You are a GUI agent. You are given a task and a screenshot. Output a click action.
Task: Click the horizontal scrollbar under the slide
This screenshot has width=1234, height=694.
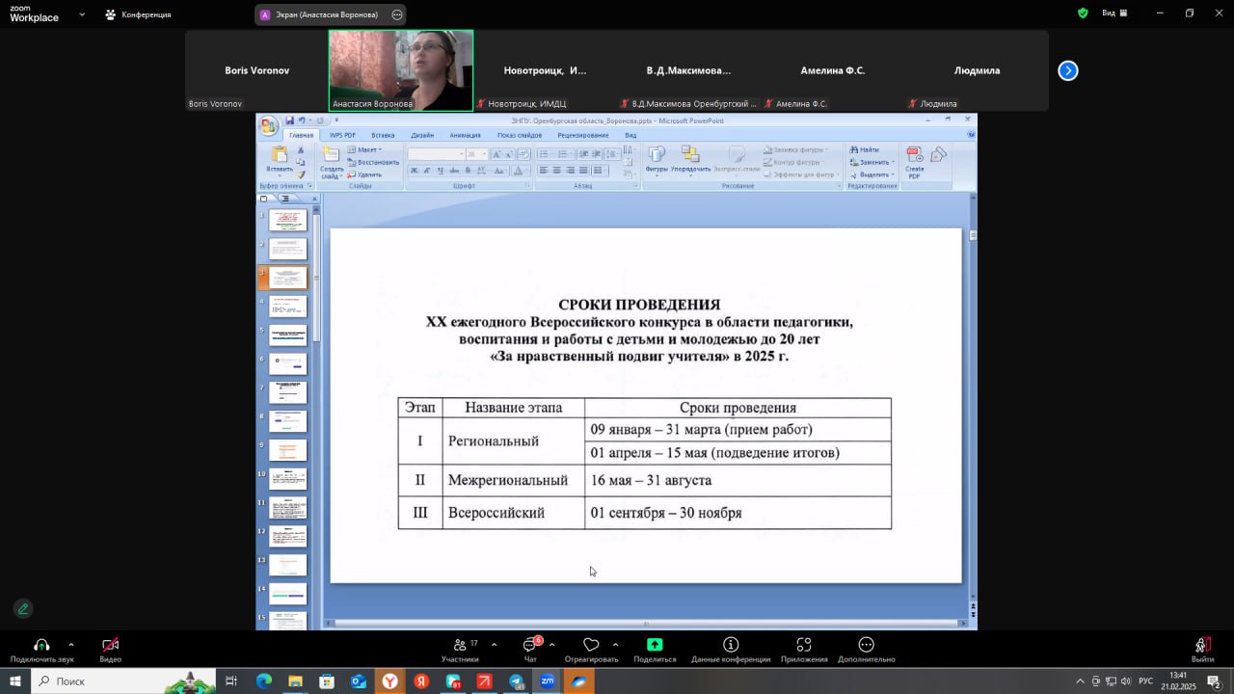(646, 624)
